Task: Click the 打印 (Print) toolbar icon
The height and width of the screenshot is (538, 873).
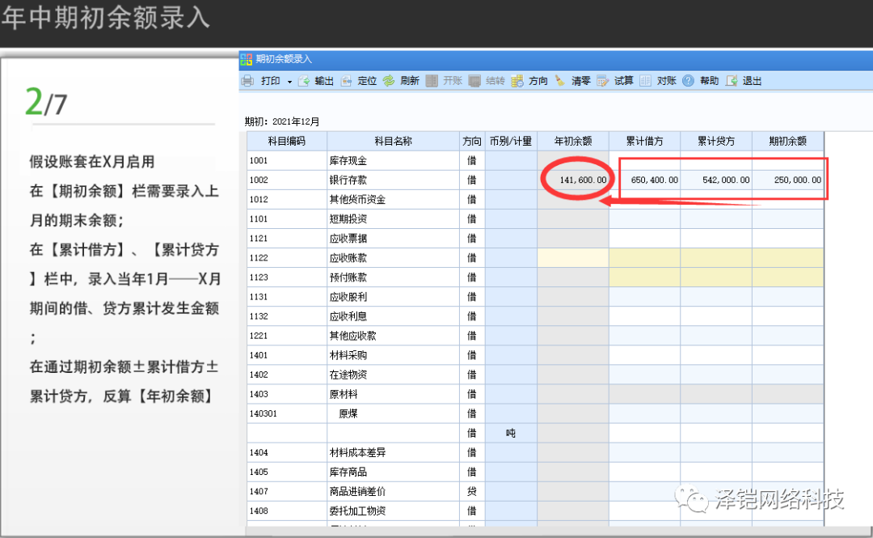Action: (x=248, y=81)
